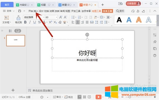Click the superscript X² icon

[x=50, y=22]
